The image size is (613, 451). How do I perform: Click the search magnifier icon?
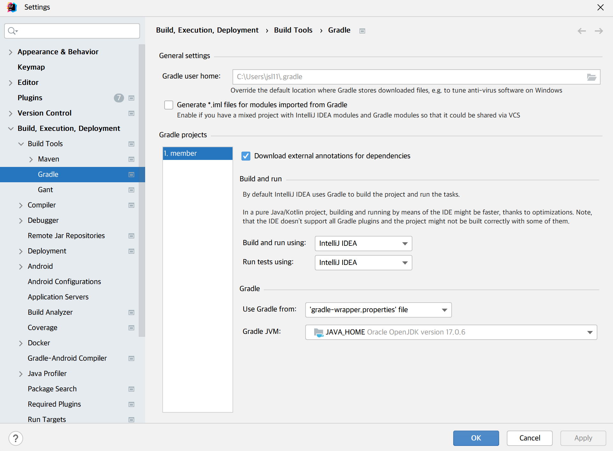(12, 31)
